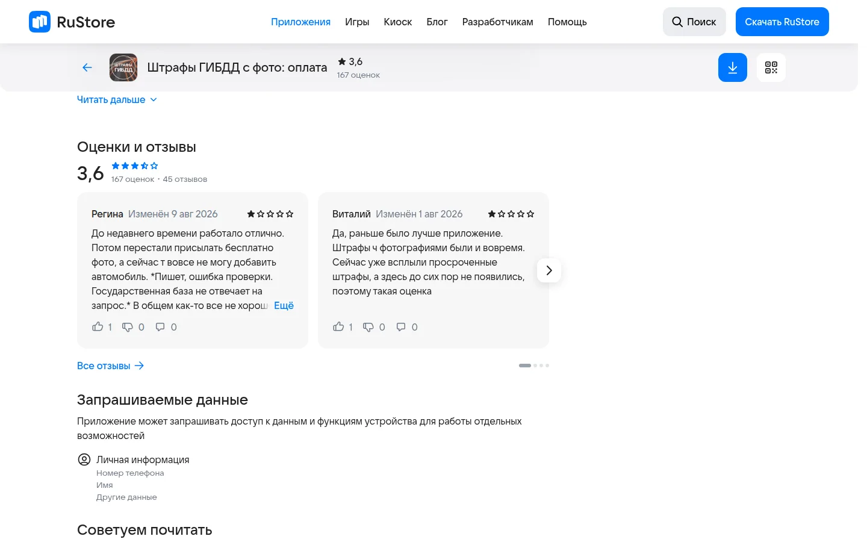The width and height of the screenshot is (867, 542).
Task: Click the Оценки и отзывы heading
Action: pos(137,147)
